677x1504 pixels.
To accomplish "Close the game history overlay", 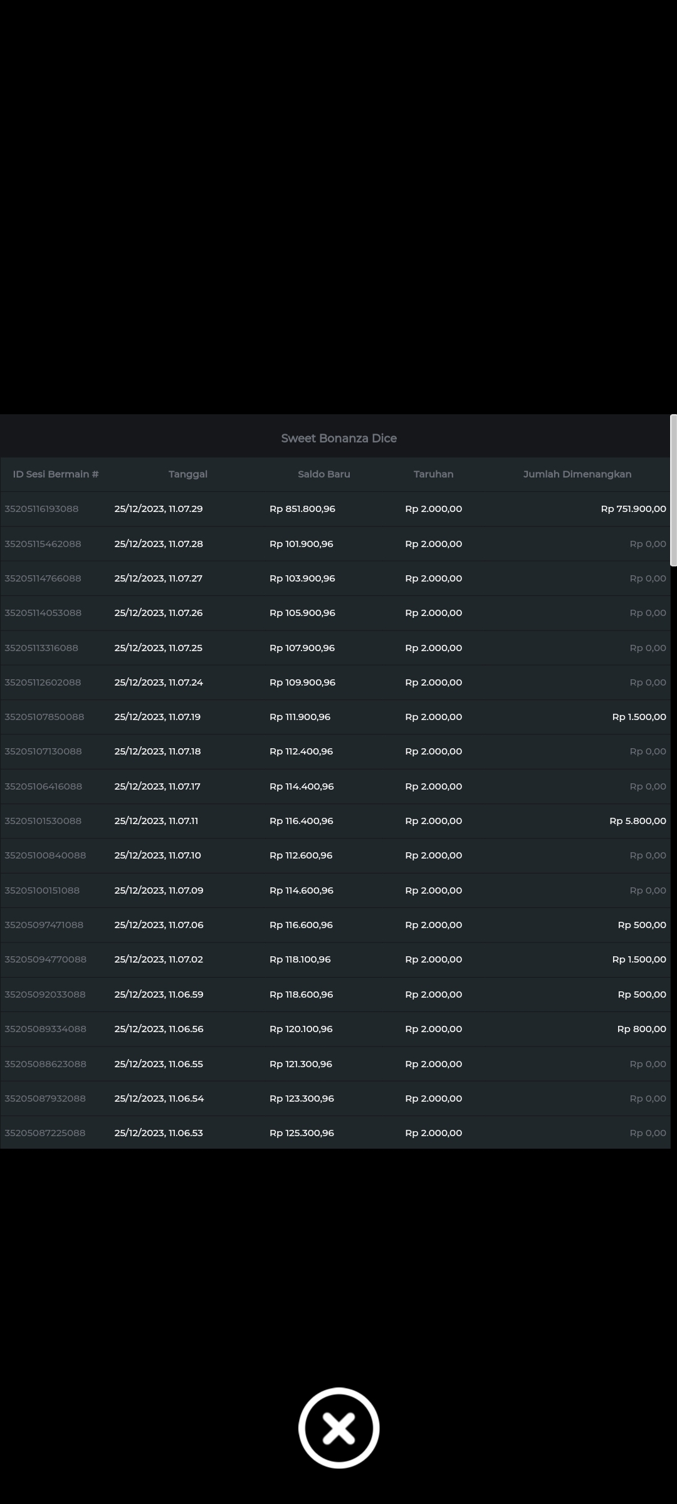I will [338, 1428].
